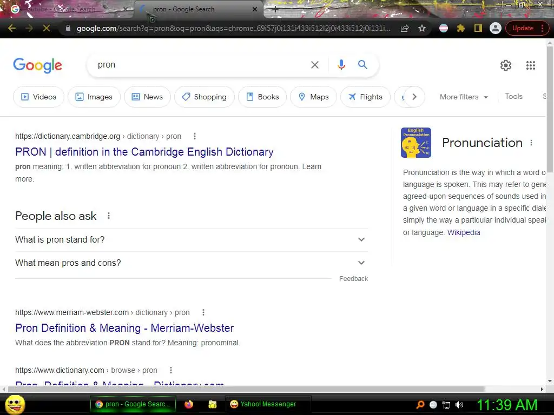Open options menu for the Pronunciation panel
The image size is (554, 415).
pos(531,143)
